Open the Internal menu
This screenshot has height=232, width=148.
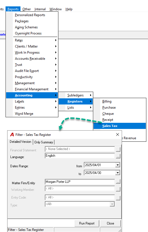click(x=40, y=9)
